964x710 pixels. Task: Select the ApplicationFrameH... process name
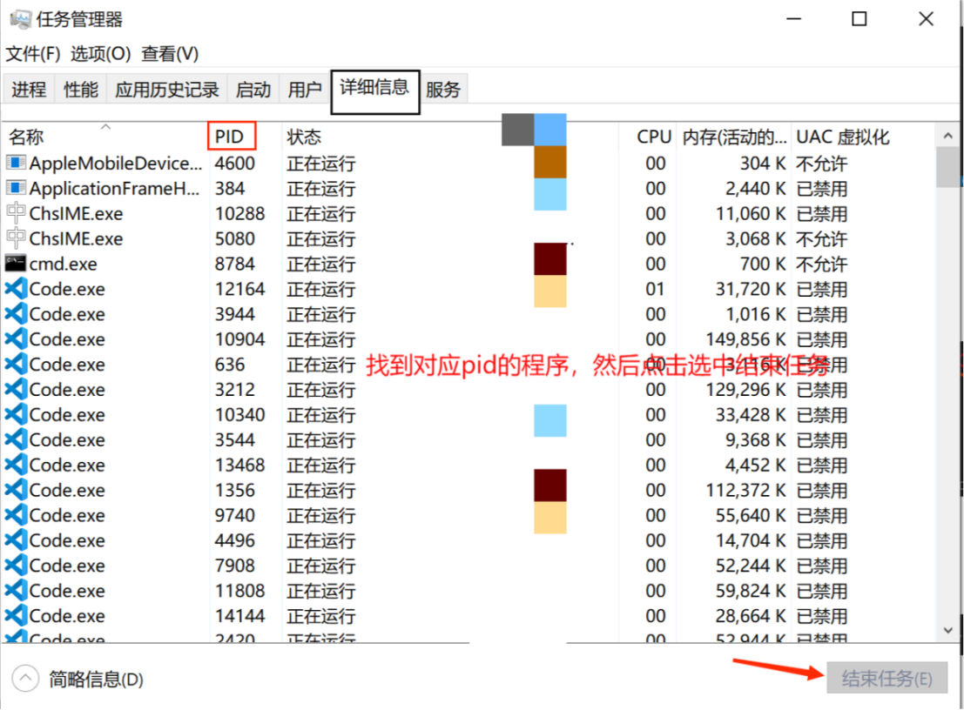pyautogui.click(x=114, y=189)
